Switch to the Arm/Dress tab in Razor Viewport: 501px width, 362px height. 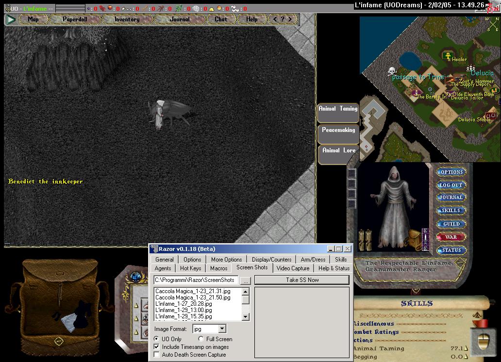click(x=313, y=260)
